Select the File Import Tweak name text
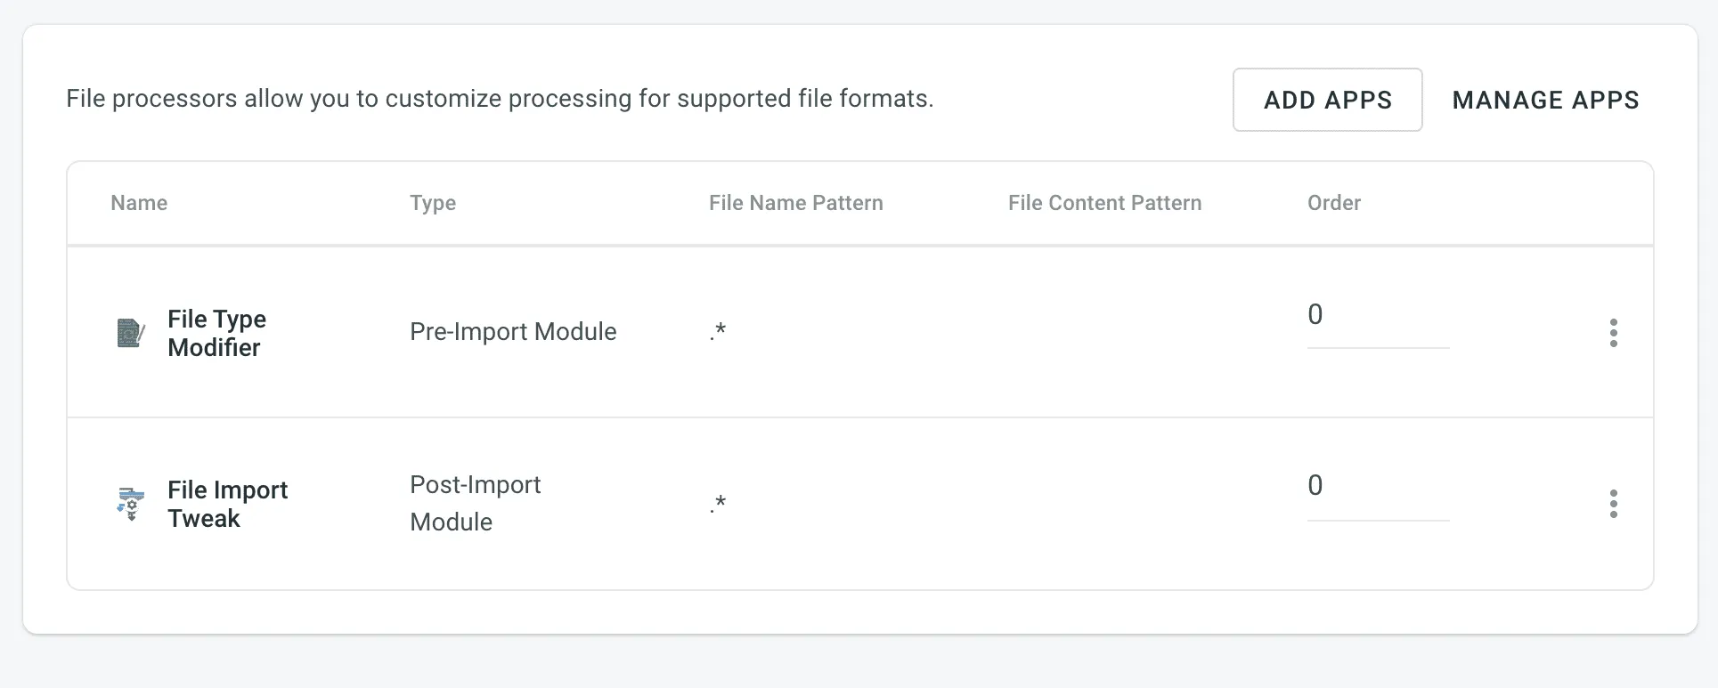The width and height of the screenshot is (1718, 688). click(x=227, y=504)
